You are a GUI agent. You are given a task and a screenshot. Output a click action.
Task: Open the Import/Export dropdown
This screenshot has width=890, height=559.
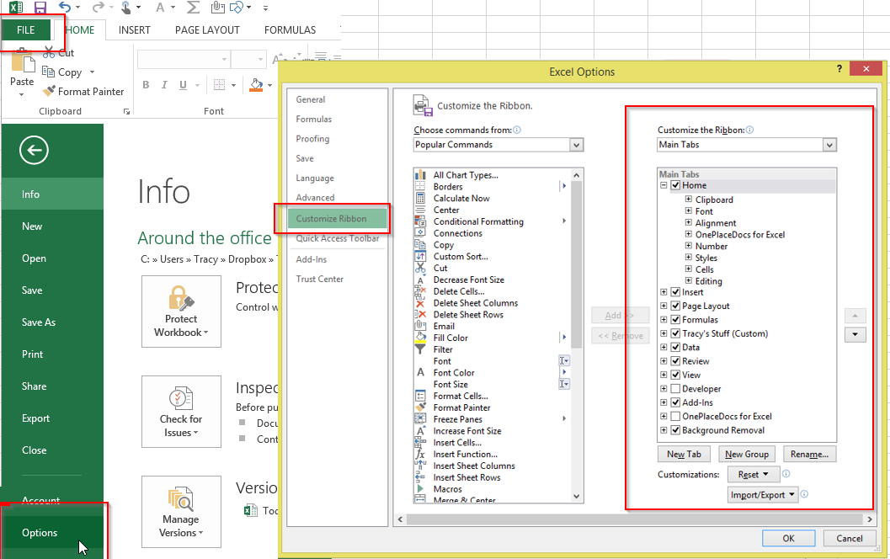(x=763, y=495)
